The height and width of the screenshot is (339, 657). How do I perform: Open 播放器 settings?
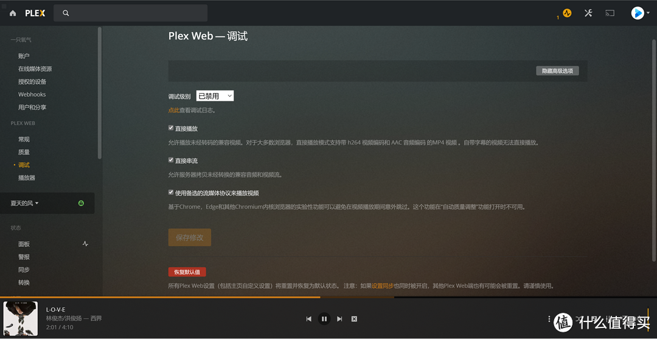tap(27, 178)
